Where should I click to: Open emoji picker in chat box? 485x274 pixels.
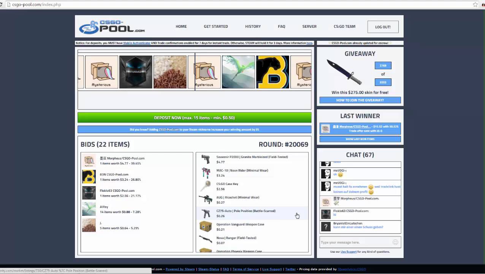(x=395, y=242)
